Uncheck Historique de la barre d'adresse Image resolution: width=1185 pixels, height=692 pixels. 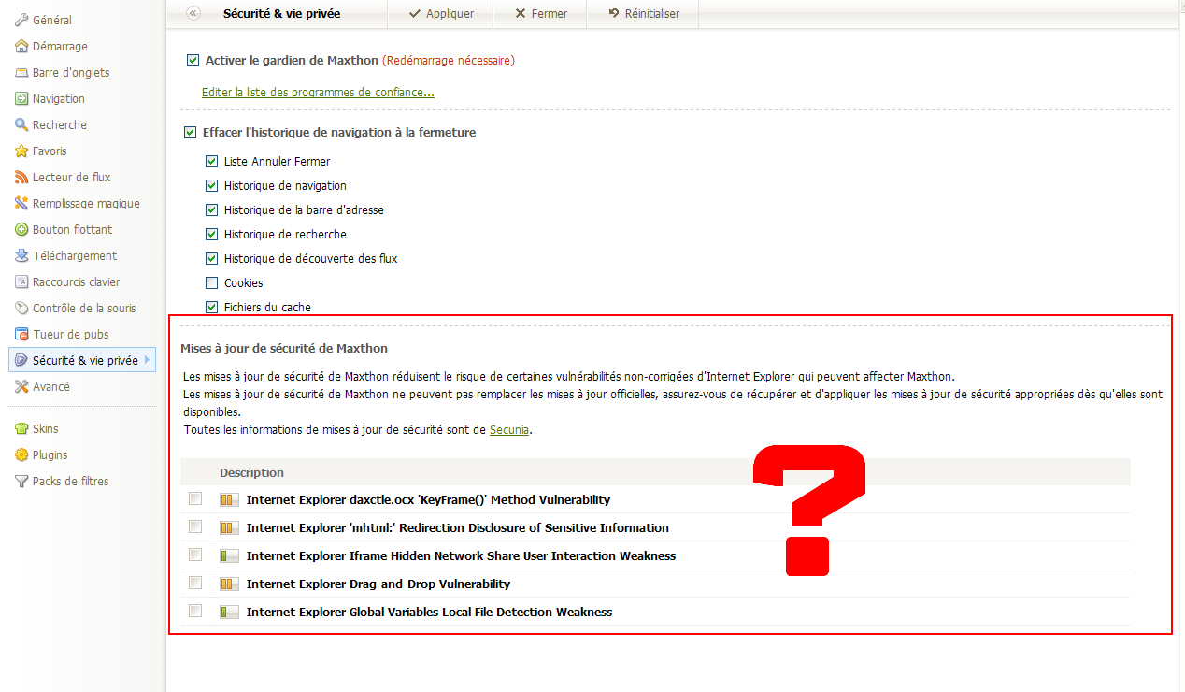pos(211,210)
